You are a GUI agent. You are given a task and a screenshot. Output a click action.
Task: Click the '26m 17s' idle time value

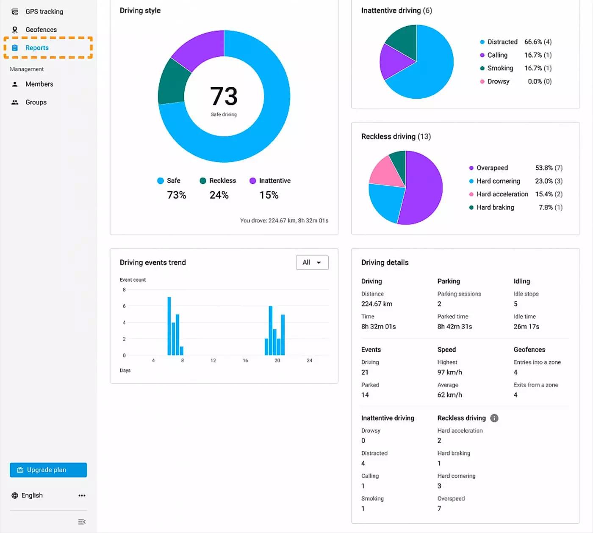click(x=526, y=326)
